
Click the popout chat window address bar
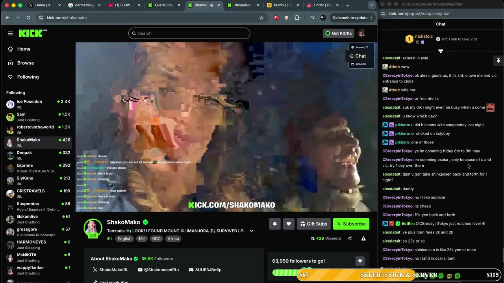441,13
